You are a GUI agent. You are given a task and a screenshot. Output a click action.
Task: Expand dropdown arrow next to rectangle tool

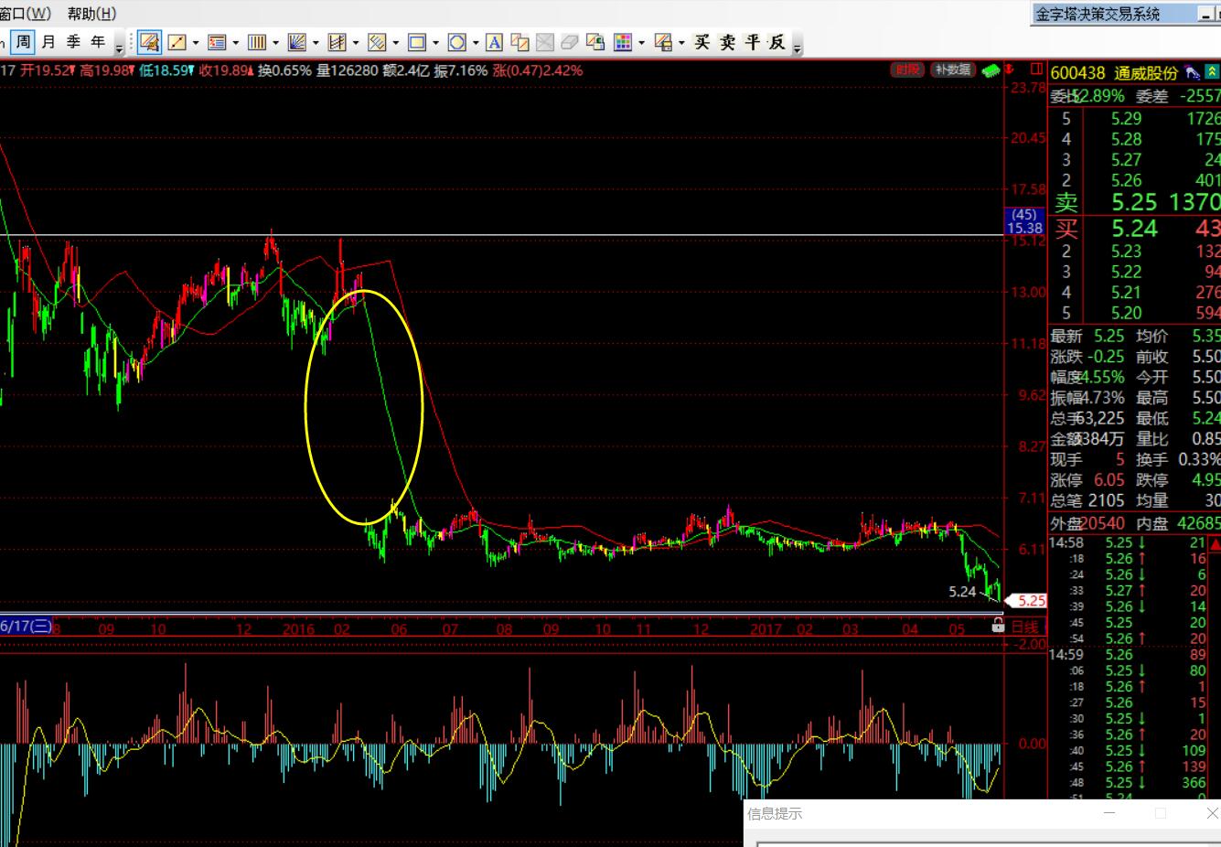click(x=435, y=43)
